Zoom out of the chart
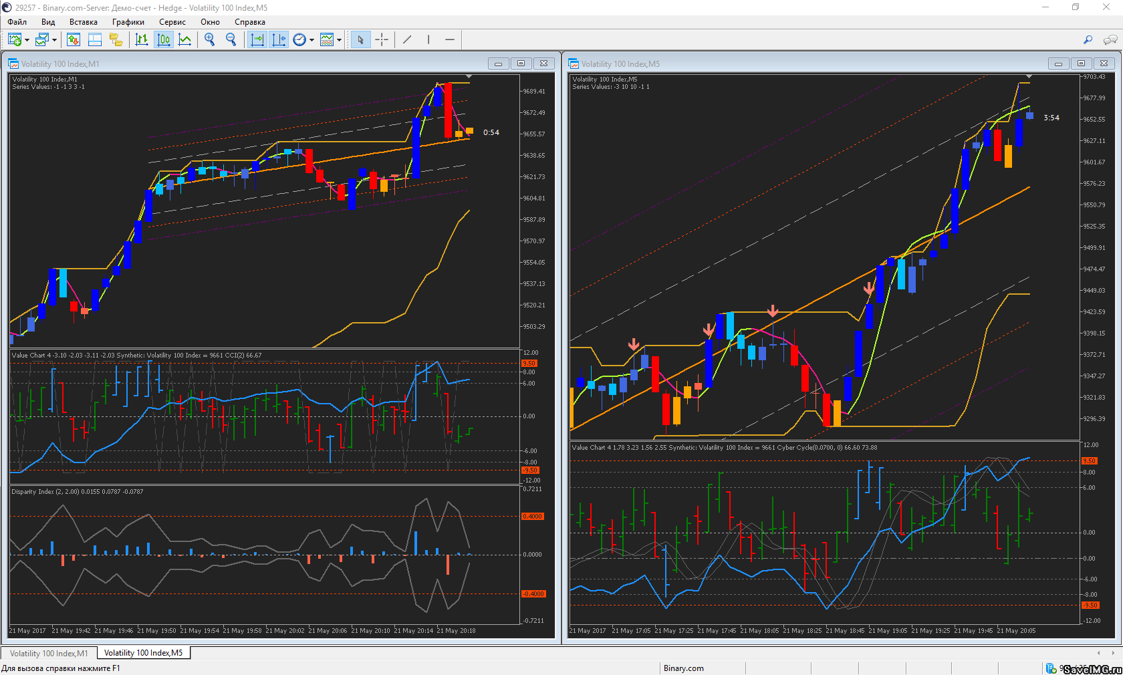 (231, 40)
